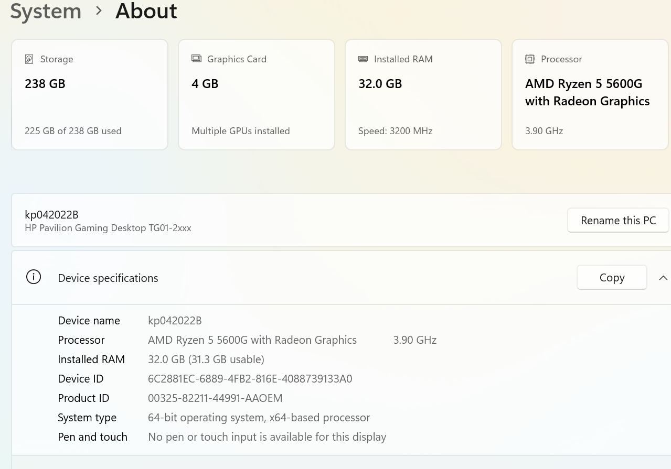
Task: Click the Graphics Card monitor icon
Action: point(196,59)
